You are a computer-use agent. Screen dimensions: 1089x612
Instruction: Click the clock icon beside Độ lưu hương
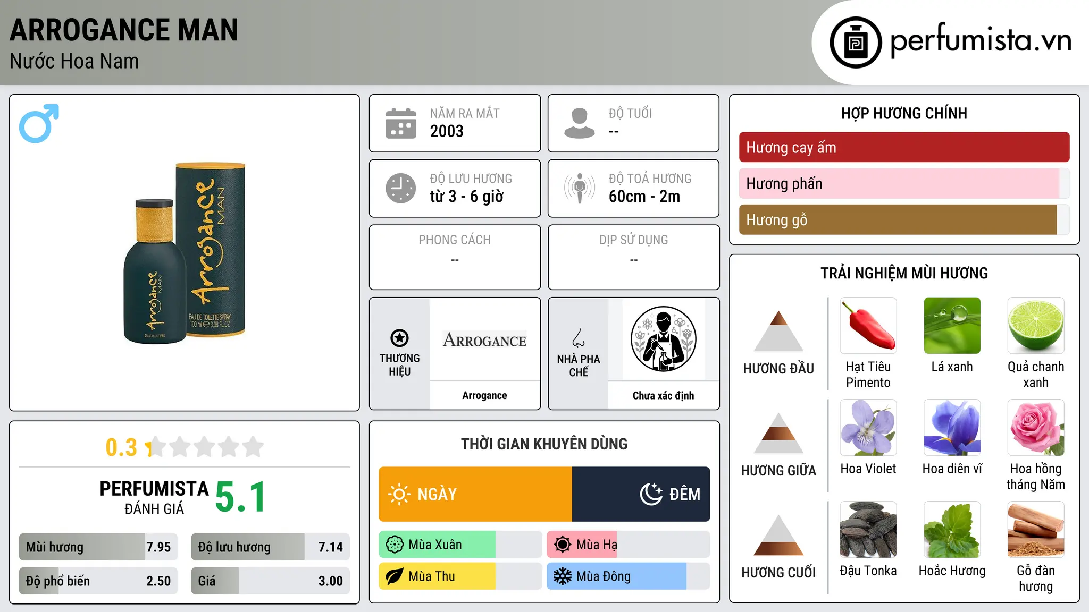(x=401, y=188)
